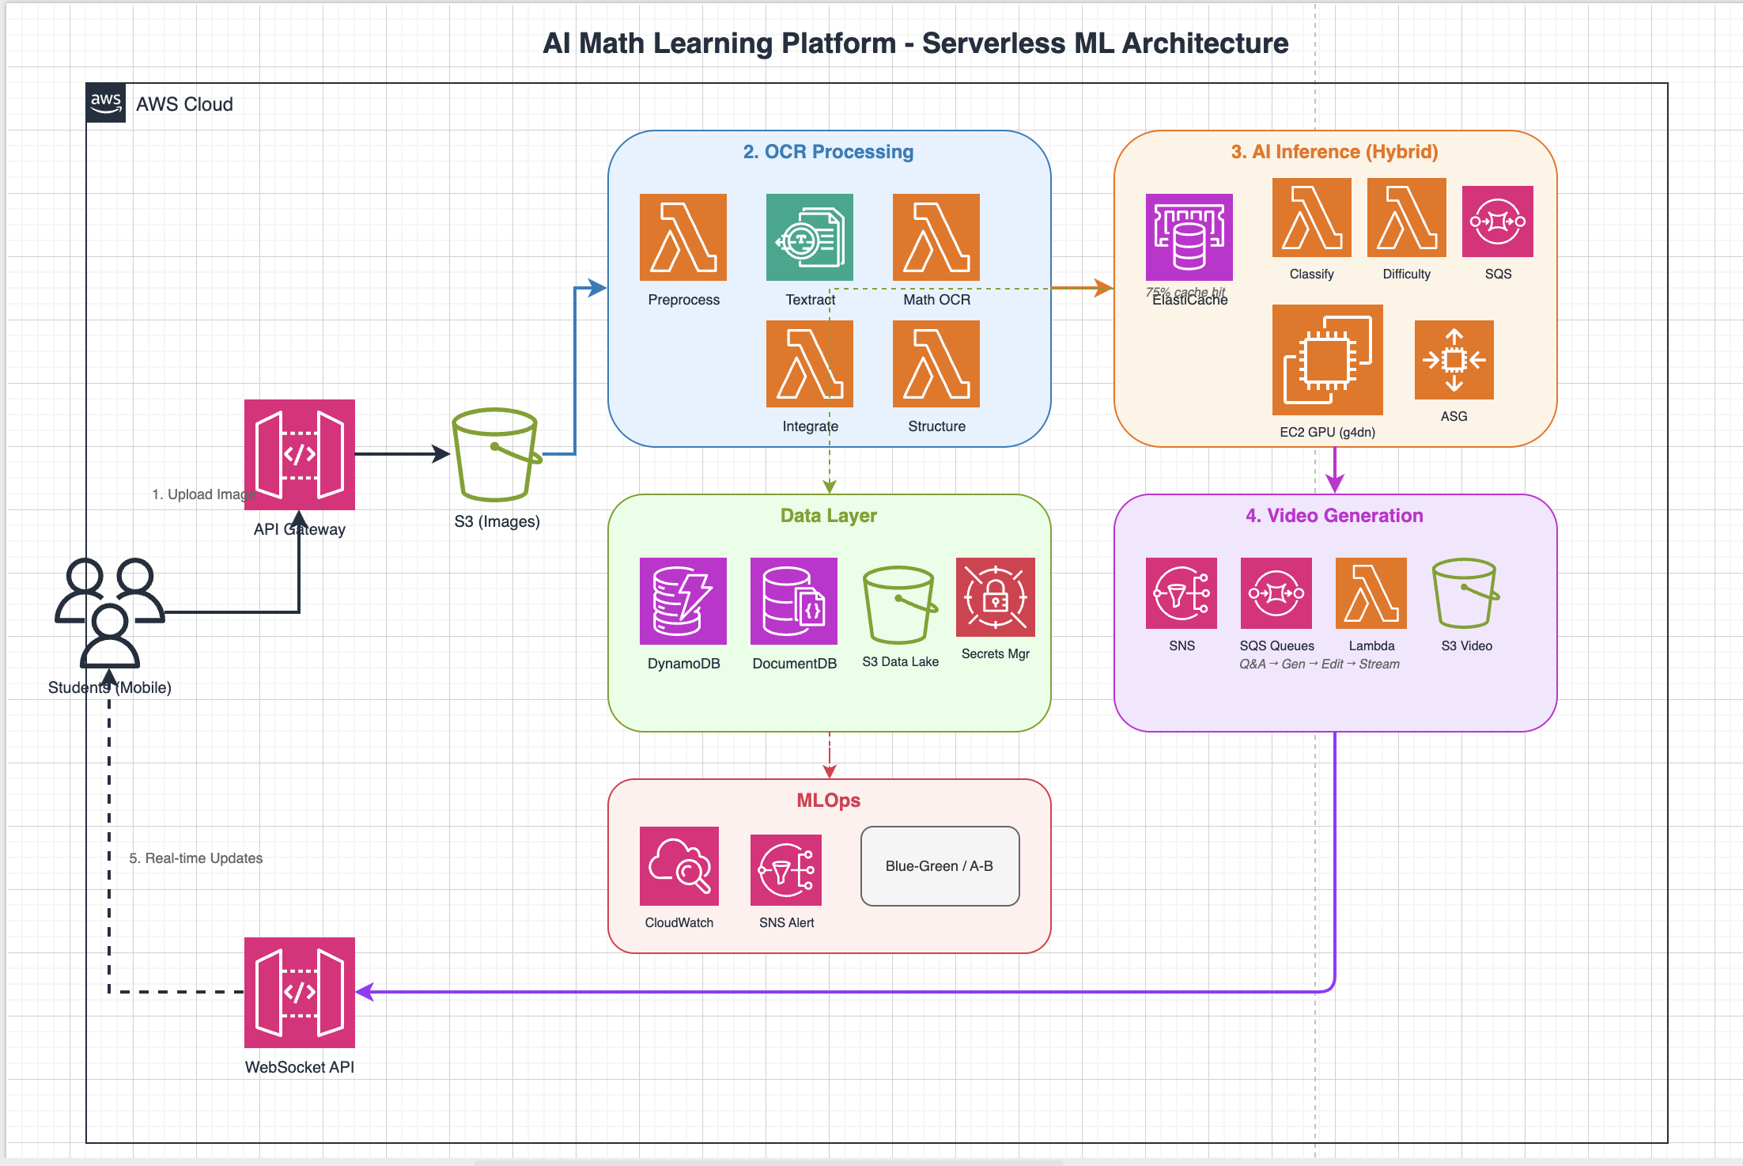The width and height of the screenshot is (1743, 1166).
Task: Click the Blue-Green / A-B box
Action: coord(940,866)
